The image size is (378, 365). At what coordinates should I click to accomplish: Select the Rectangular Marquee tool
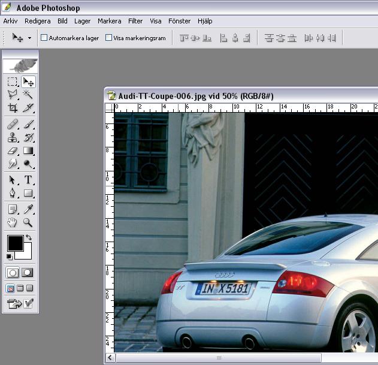pyautogui.click(x=13, y=82)
